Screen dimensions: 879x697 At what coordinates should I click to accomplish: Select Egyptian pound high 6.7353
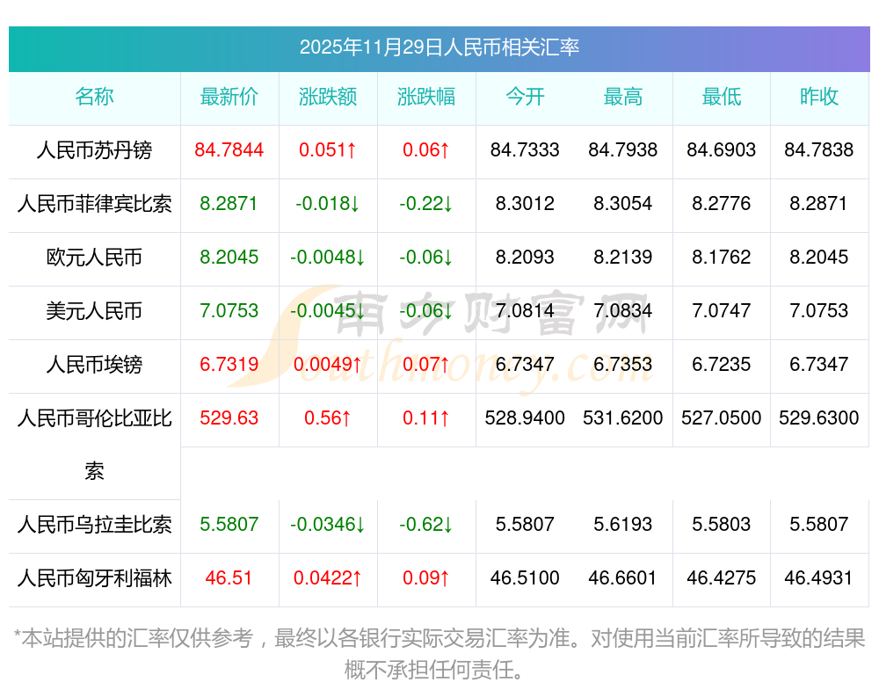[623, 365]
